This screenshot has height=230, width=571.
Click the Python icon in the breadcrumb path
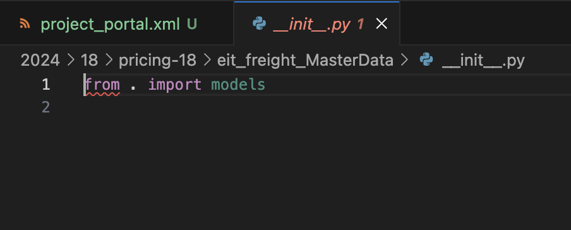pyautogui.click(x=426, y=60)
